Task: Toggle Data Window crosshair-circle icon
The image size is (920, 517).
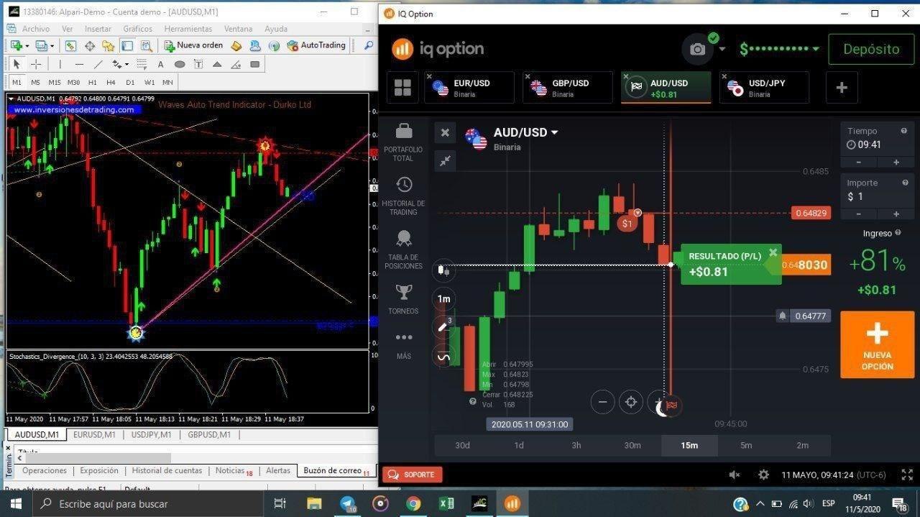Action: point(90,45)
